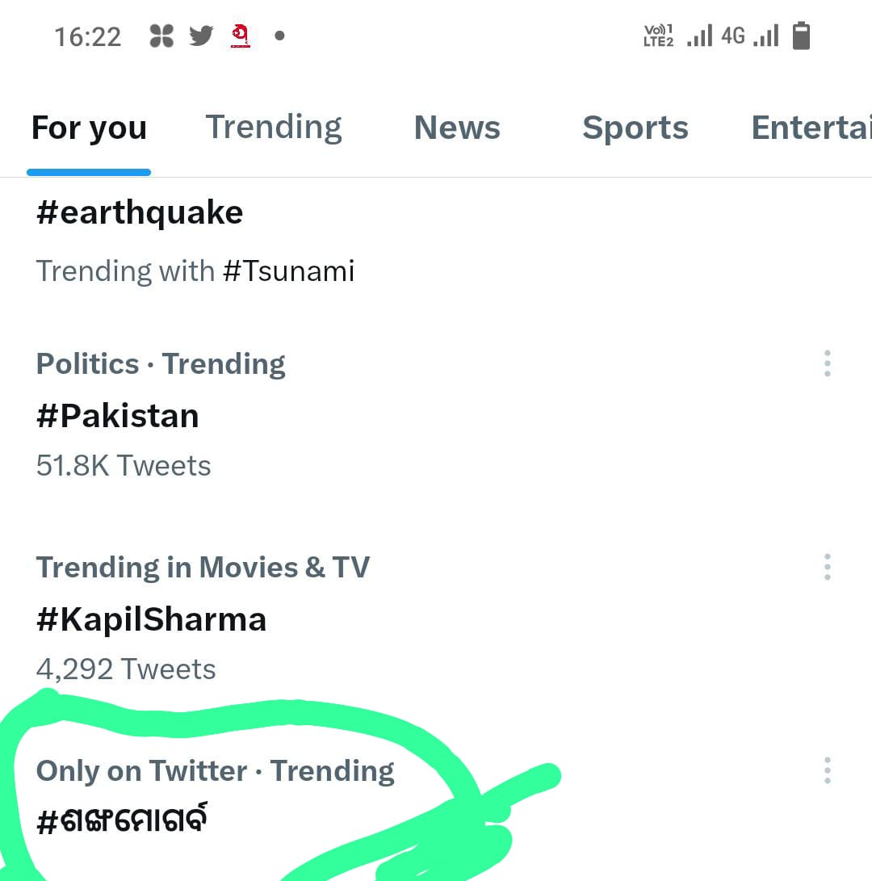872x881 pixels.
Task: Open the #Pakistan trending hashtag
Action: [x=118, y=417]
